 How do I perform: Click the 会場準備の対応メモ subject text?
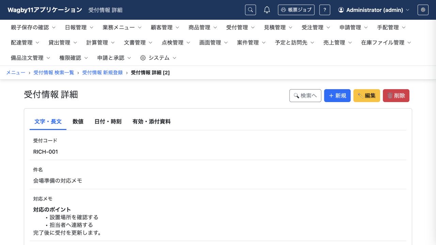coord(58,181)
